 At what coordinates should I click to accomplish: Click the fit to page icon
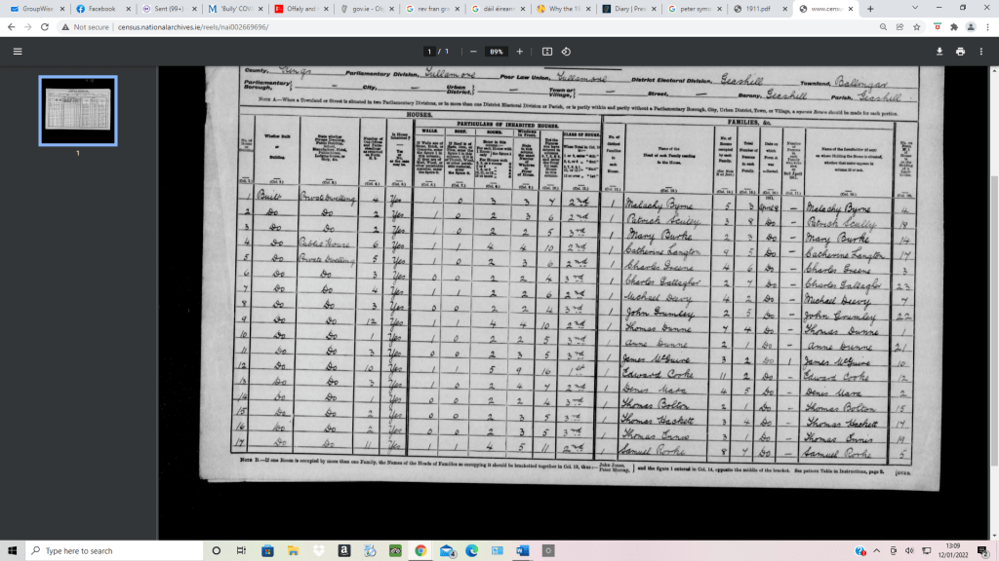tap(547, 51)
